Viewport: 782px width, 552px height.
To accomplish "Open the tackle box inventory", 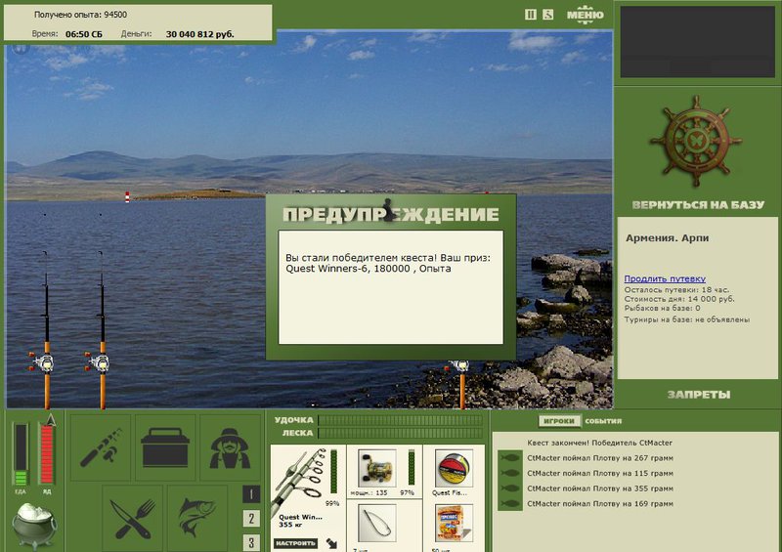I will [165, 447].
